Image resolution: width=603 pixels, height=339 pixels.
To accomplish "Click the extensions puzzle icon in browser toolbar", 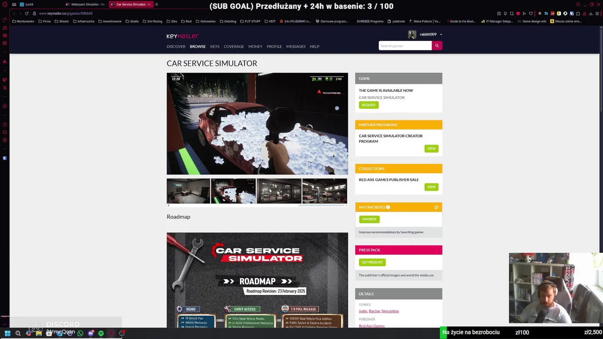I will click(578, 13).
